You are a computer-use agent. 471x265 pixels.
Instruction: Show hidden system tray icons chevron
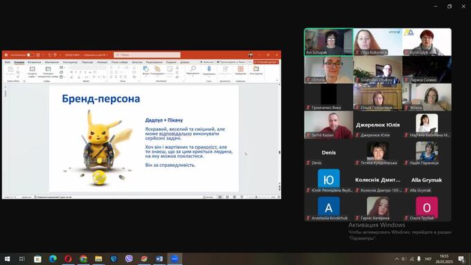click(397, 259)
